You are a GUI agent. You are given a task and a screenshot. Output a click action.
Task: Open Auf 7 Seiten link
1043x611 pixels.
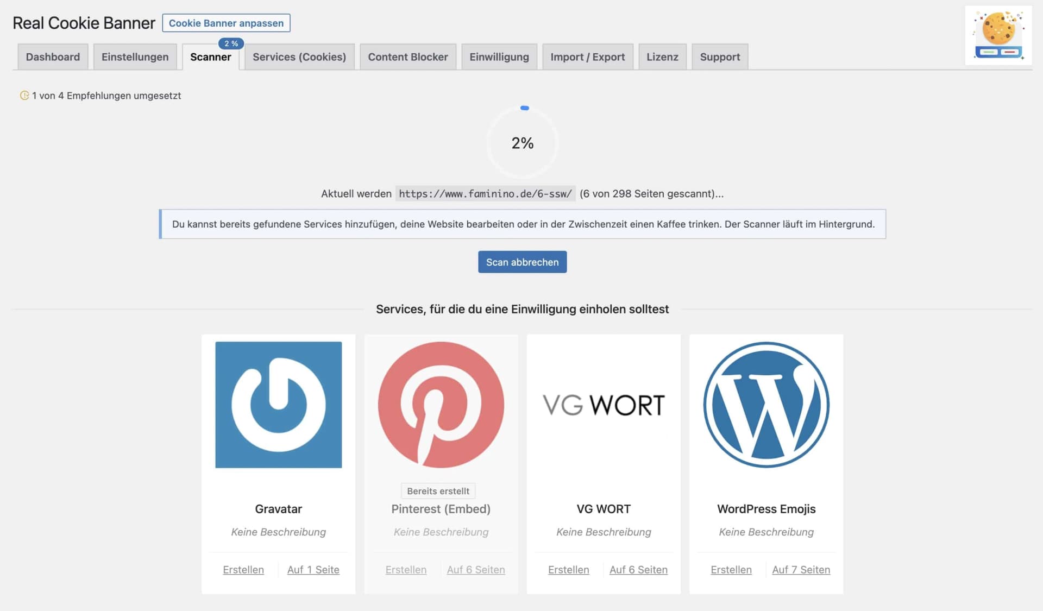[x=801, y=570]
